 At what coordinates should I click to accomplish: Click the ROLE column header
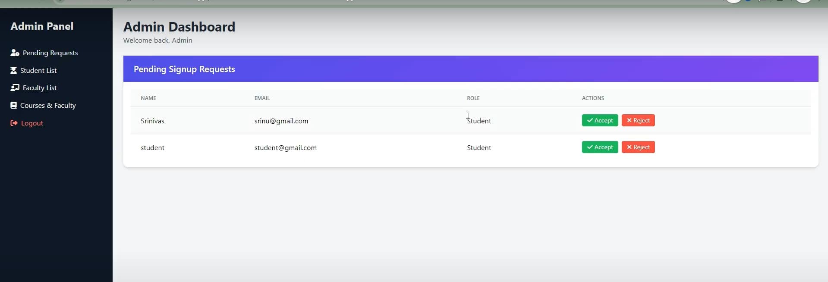coord(473,98)
